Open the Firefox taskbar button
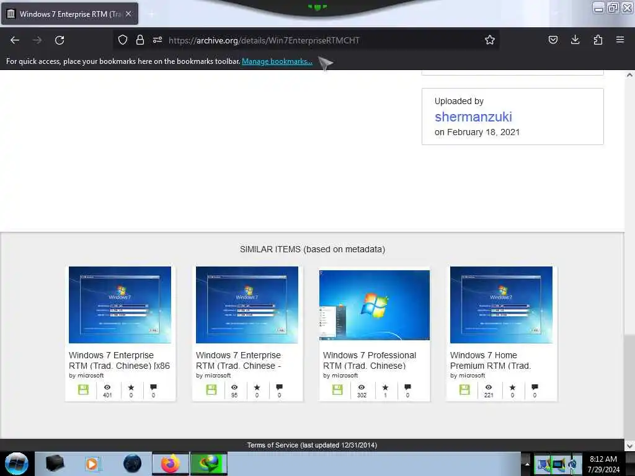 [171, 464]
